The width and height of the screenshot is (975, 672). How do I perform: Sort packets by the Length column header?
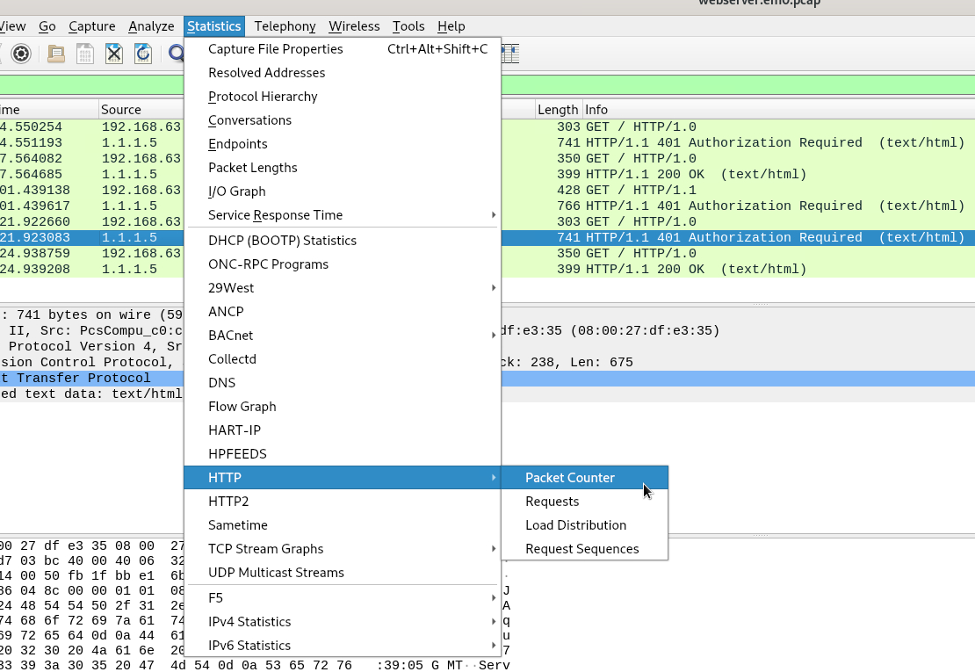tap(558, 110)
